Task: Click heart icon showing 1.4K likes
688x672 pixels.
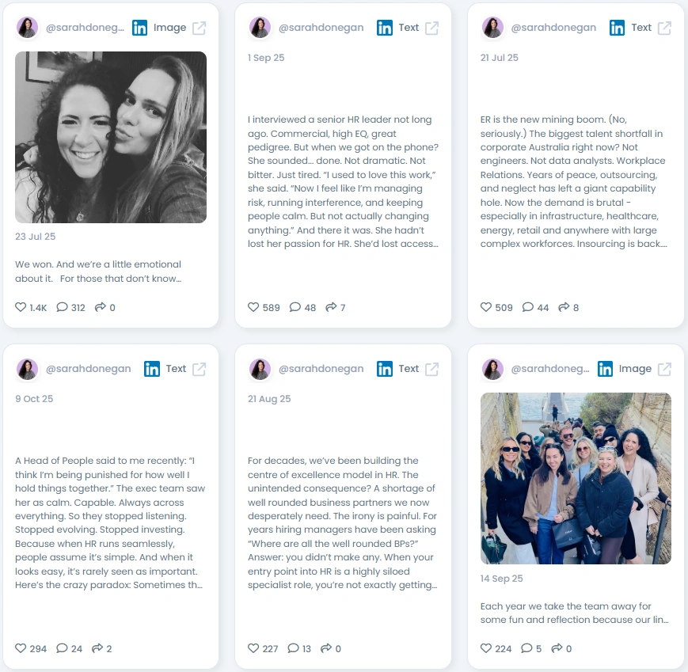Action: click(21, 307)
